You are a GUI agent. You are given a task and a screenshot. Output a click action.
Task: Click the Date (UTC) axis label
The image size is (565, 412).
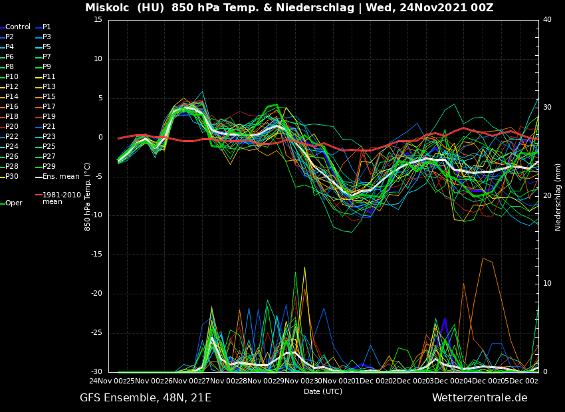(323, 392)
